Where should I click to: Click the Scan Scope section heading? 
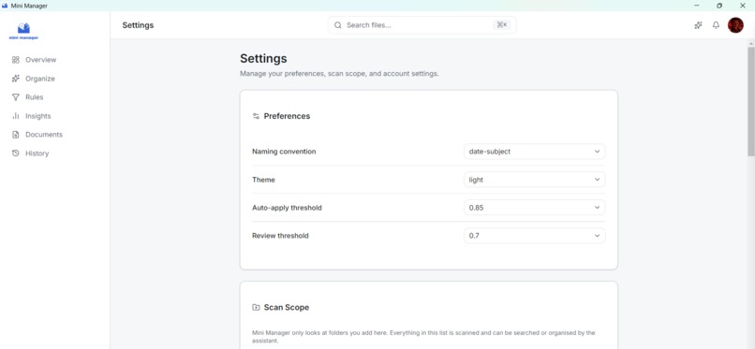click(287, 307)
